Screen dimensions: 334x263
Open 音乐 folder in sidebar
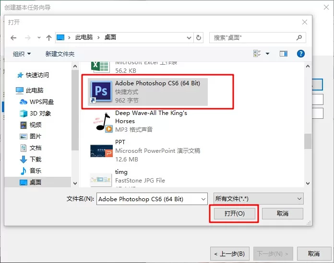point(36,171)
